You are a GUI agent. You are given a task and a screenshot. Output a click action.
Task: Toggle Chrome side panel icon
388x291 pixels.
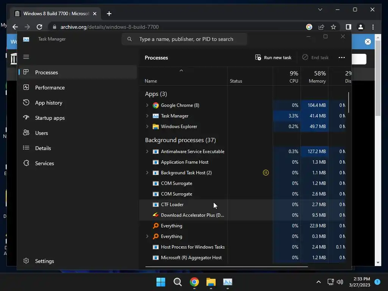(x=349, y=27)
